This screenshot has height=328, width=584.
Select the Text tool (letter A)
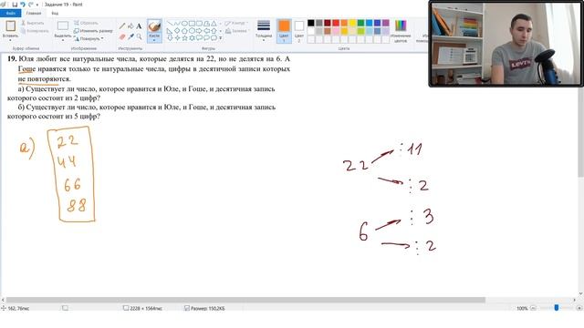[139, 26]
